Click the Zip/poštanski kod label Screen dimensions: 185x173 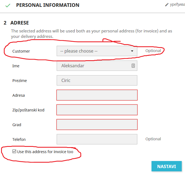click(28, 110)
